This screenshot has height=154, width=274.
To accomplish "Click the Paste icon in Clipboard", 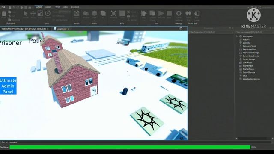I will click(x=4, y=14).
